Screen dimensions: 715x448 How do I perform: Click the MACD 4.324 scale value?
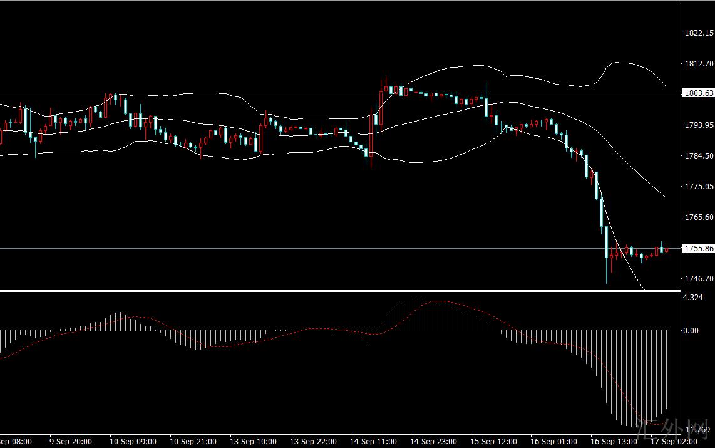694,298
